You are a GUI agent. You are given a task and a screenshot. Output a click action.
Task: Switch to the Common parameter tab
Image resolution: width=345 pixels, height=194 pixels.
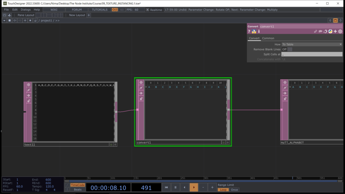(x=268, y=38)
